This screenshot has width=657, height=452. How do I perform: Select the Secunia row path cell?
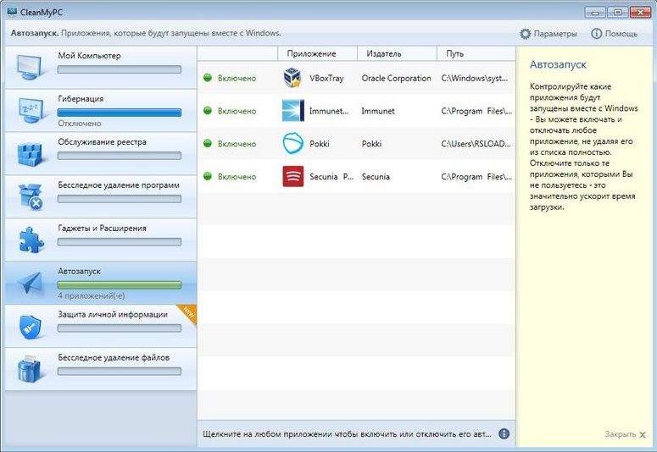coord(474,177)
